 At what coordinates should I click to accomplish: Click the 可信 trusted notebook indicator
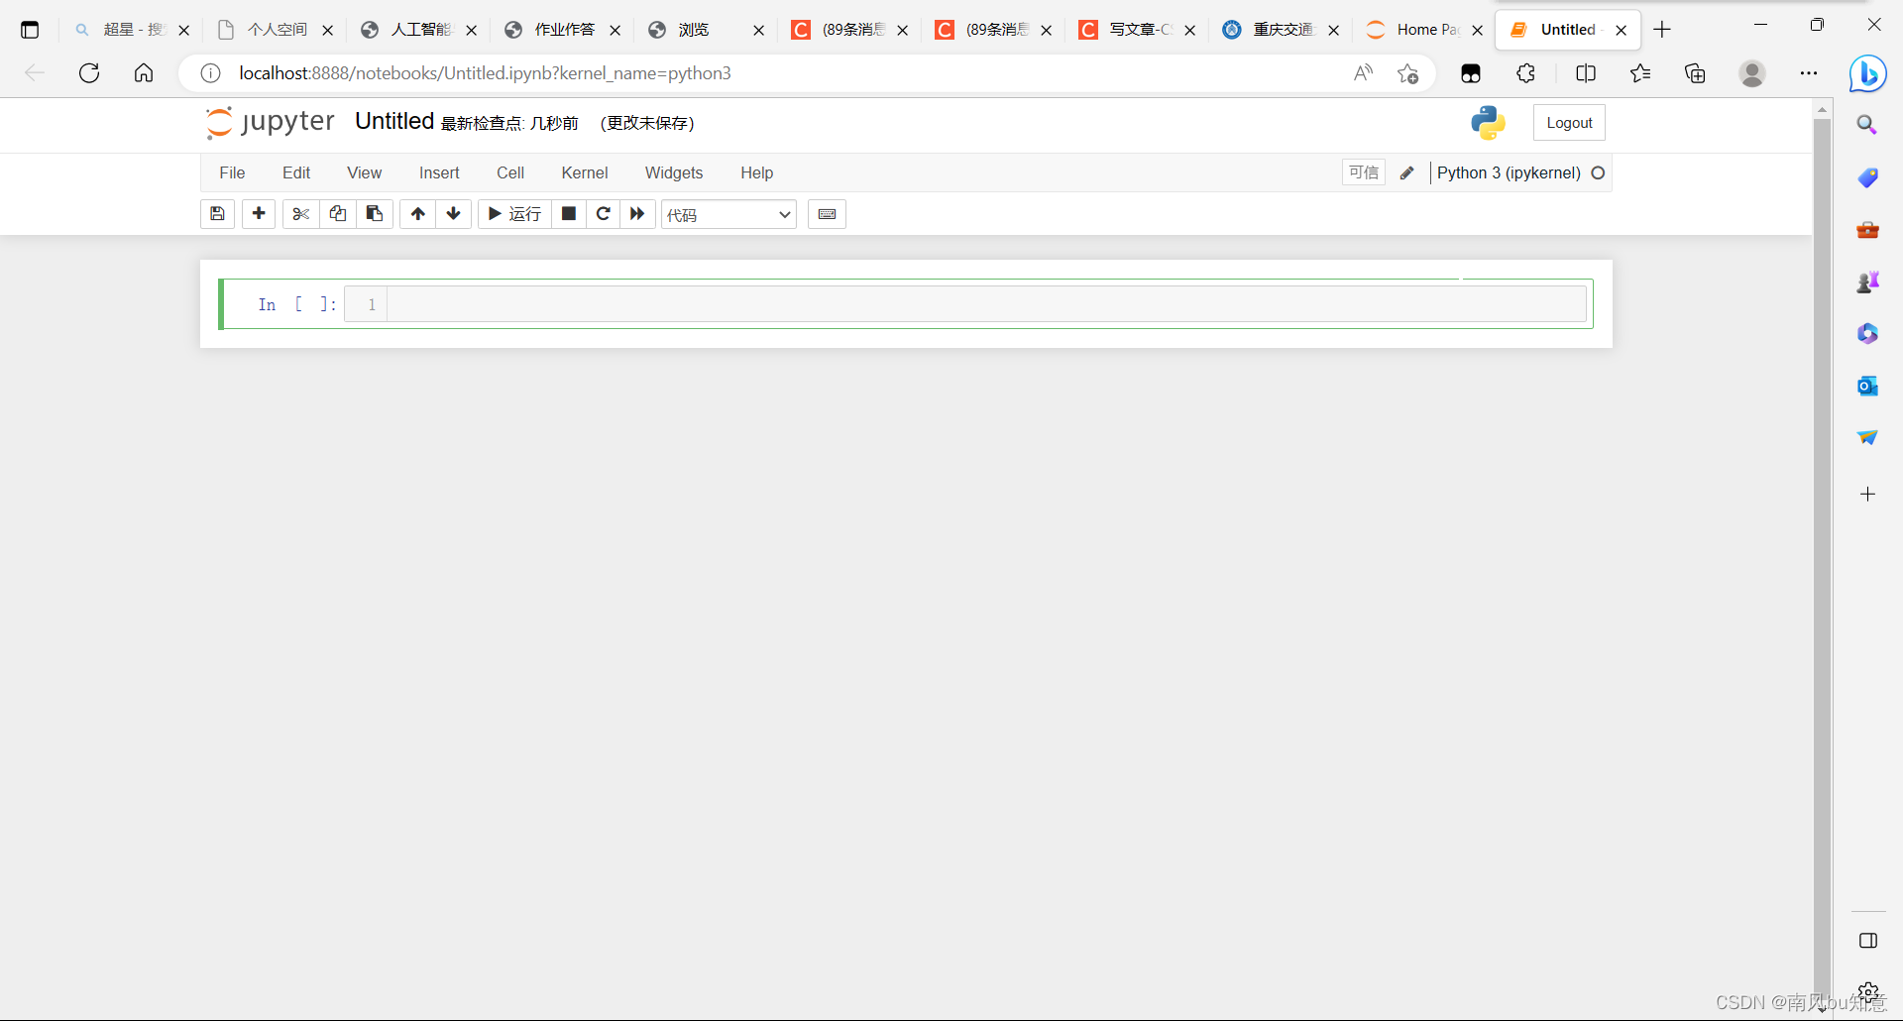(1364, 172)
